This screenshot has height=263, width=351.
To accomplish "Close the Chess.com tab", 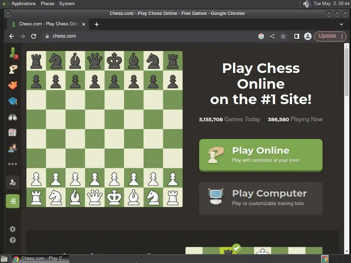I will click(84, 24).
